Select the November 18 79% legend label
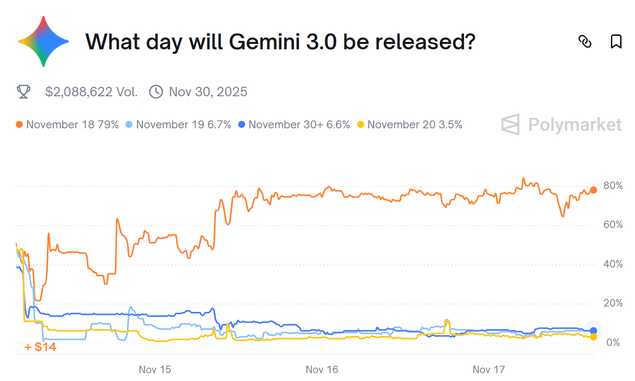The height and width of the screenshot is (381, 635). tap(72, 125)
